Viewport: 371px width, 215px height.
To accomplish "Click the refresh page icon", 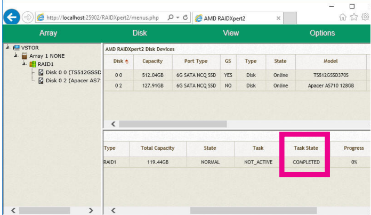I will tap(185, 18).
